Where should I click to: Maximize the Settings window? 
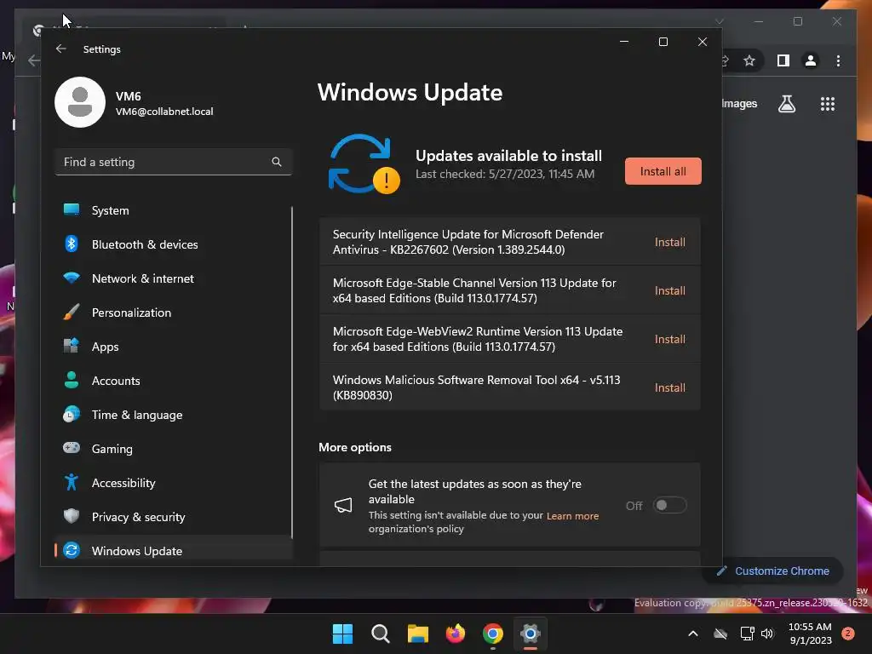click(x=663, y=42)
